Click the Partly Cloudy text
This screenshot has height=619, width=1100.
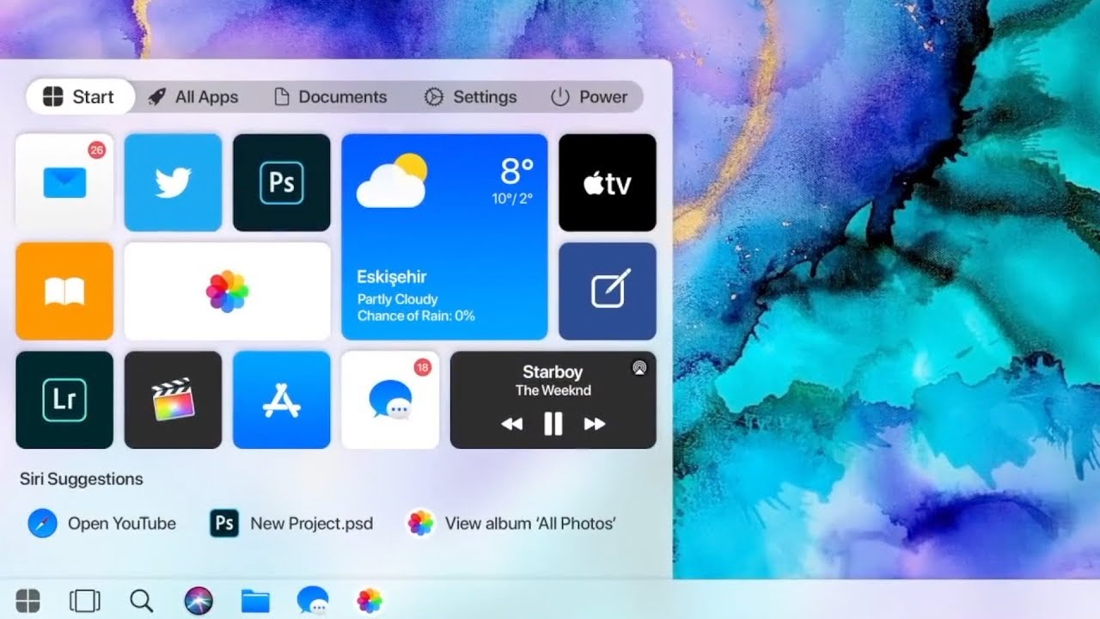tap(398, 299)
